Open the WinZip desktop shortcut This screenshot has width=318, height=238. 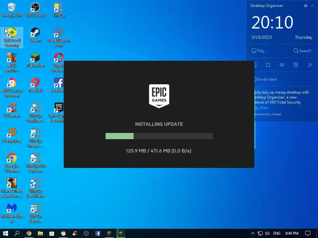coord(59,10)
